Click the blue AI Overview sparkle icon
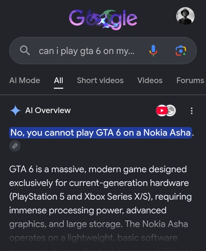Viewport: 206px width, 251px height. [15, 110]
